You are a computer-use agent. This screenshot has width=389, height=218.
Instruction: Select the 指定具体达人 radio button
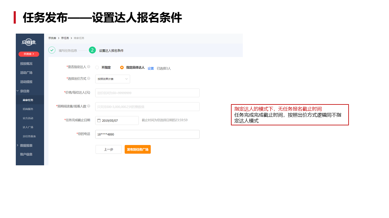tap(122, 68)
